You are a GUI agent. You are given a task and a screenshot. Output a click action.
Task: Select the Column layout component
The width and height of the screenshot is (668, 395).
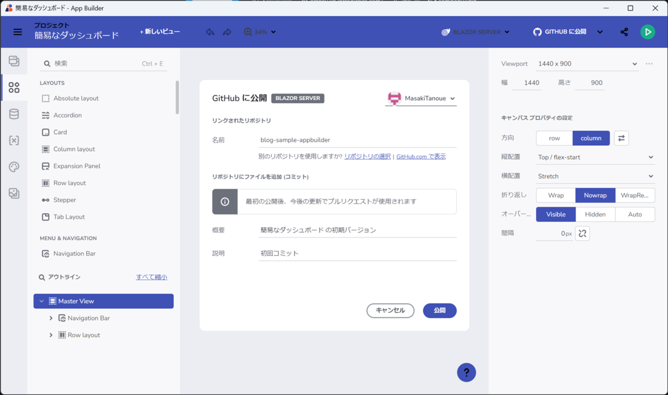[68, 149]
